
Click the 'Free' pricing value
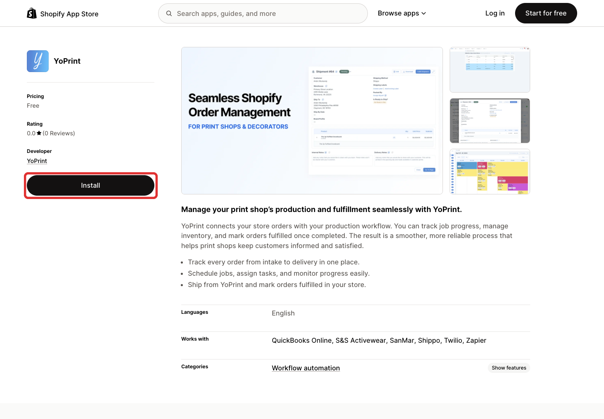[x=33, y=106]
